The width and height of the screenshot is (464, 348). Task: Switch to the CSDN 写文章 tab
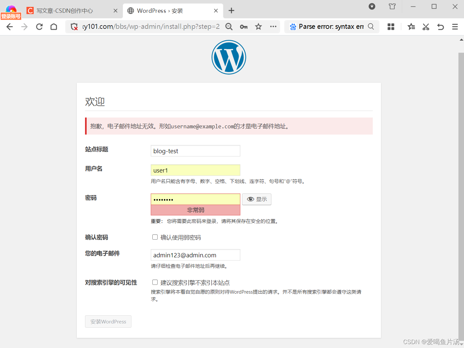pos(65,11)
